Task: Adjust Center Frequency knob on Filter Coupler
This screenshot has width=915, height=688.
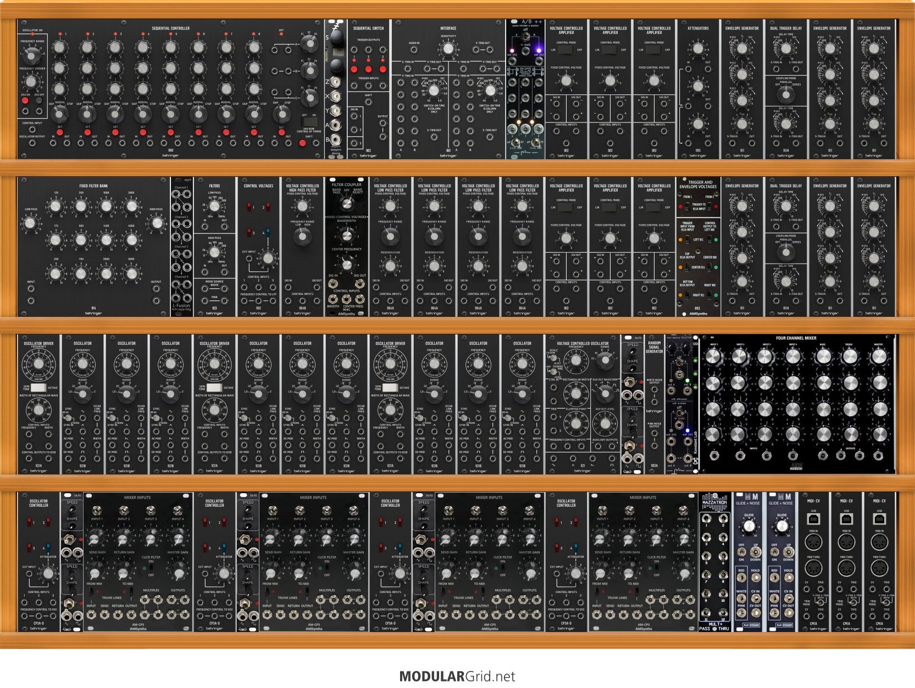Action: (x=346, y=265)
